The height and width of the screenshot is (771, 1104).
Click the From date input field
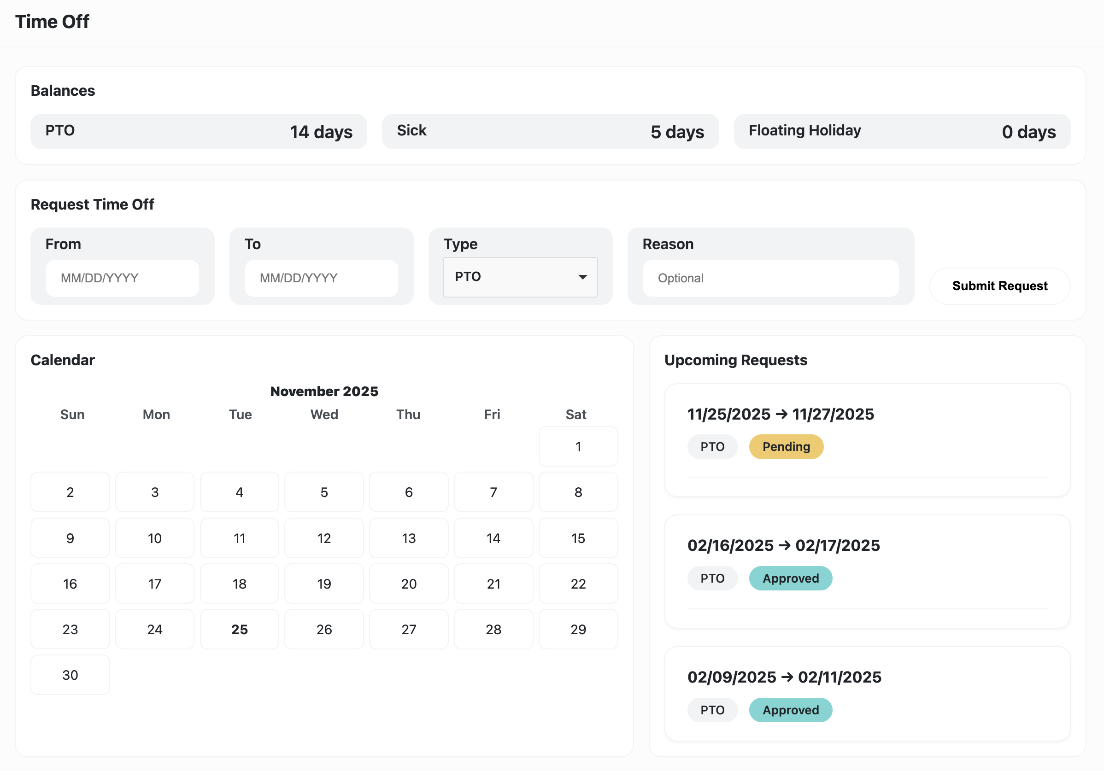point(122,278)
